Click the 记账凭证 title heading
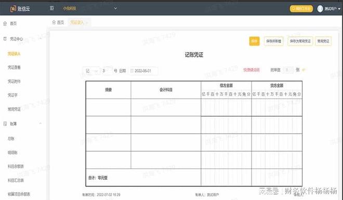343x200 pixels. pos(194,55)
